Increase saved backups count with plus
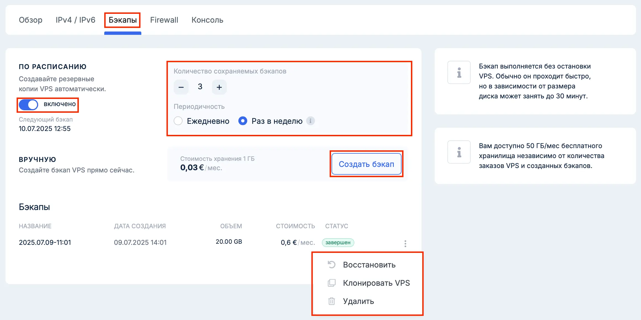Viewport: 641px width, 320px height. (219, 87)
